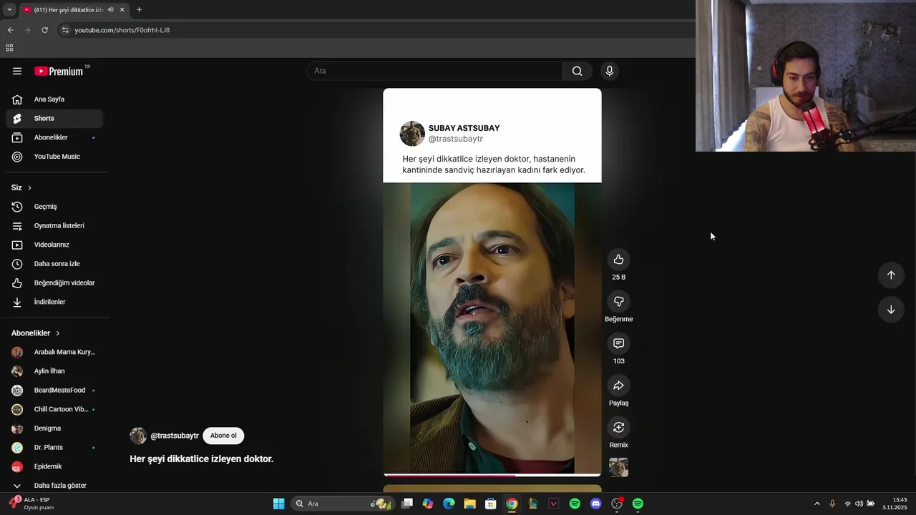Reload the current page

pyautogui.click(x=44, y=30)
